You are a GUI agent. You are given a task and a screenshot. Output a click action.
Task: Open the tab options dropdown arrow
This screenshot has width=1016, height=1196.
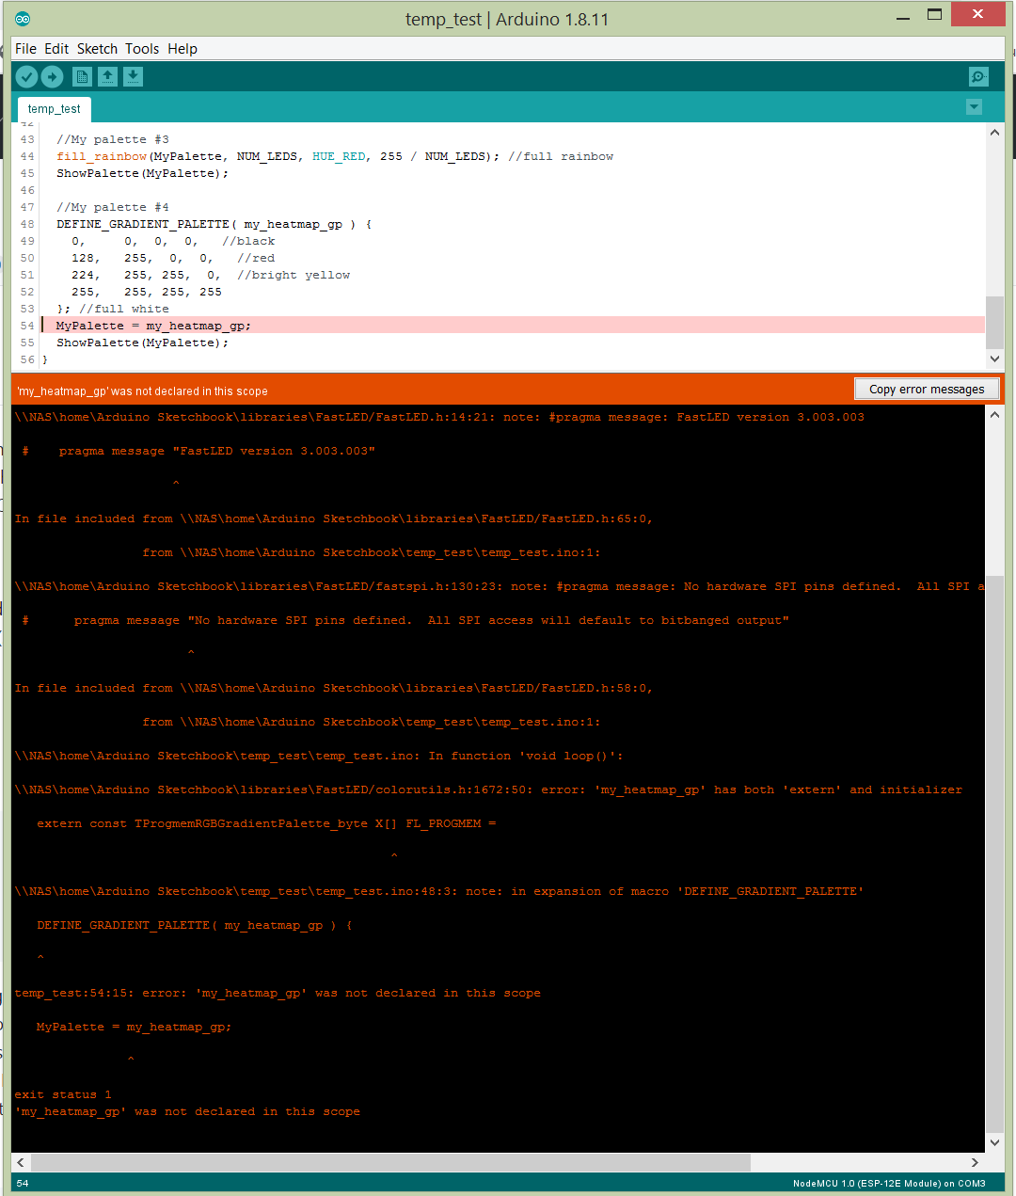[974, 107]
